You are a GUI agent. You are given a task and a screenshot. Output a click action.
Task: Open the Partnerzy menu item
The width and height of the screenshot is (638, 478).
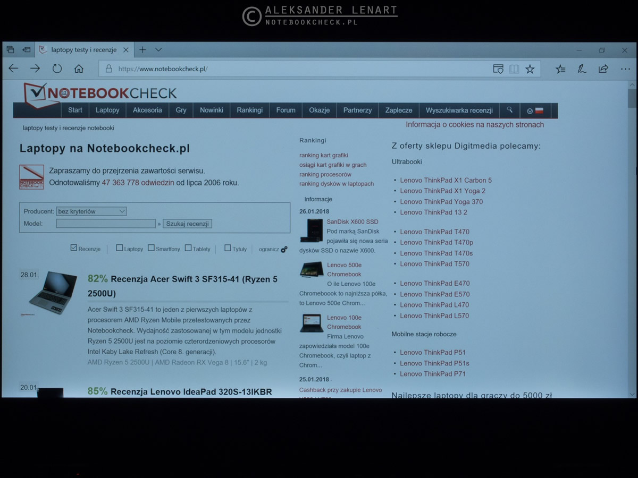[357, 110]
